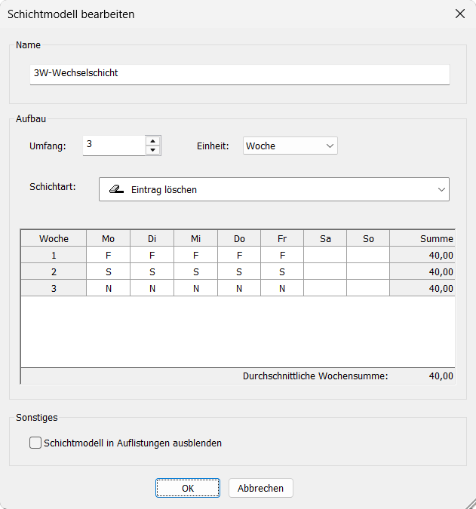Select row header for week 3

54,288
